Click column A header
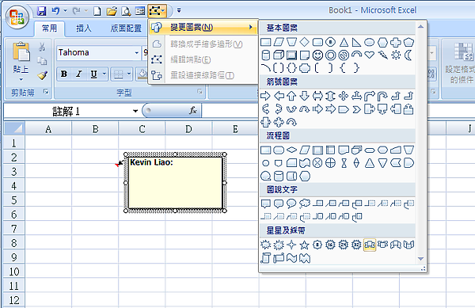 (48, 129)
